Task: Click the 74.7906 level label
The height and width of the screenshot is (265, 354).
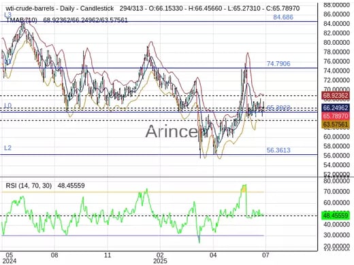Action: [278, 64]
